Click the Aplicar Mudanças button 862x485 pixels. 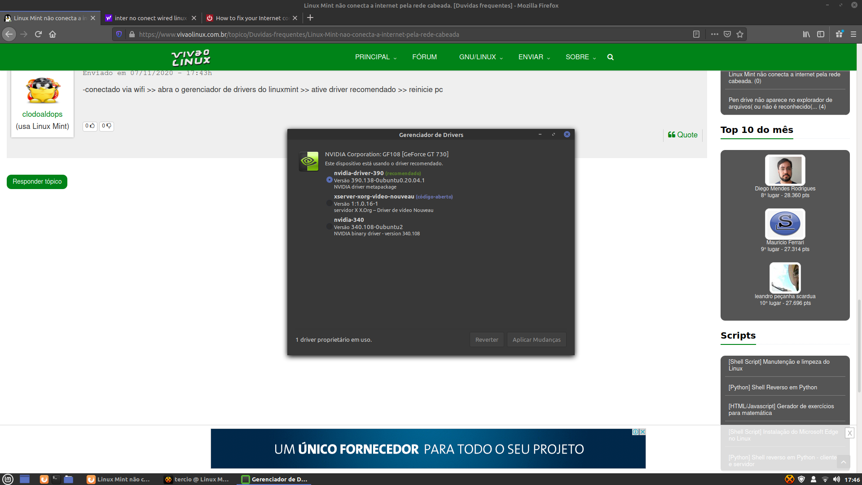tap(537, 339)
